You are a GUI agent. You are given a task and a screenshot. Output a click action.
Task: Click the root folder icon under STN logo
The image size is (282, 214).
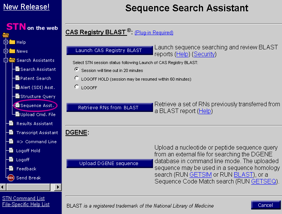coord(6,35)
